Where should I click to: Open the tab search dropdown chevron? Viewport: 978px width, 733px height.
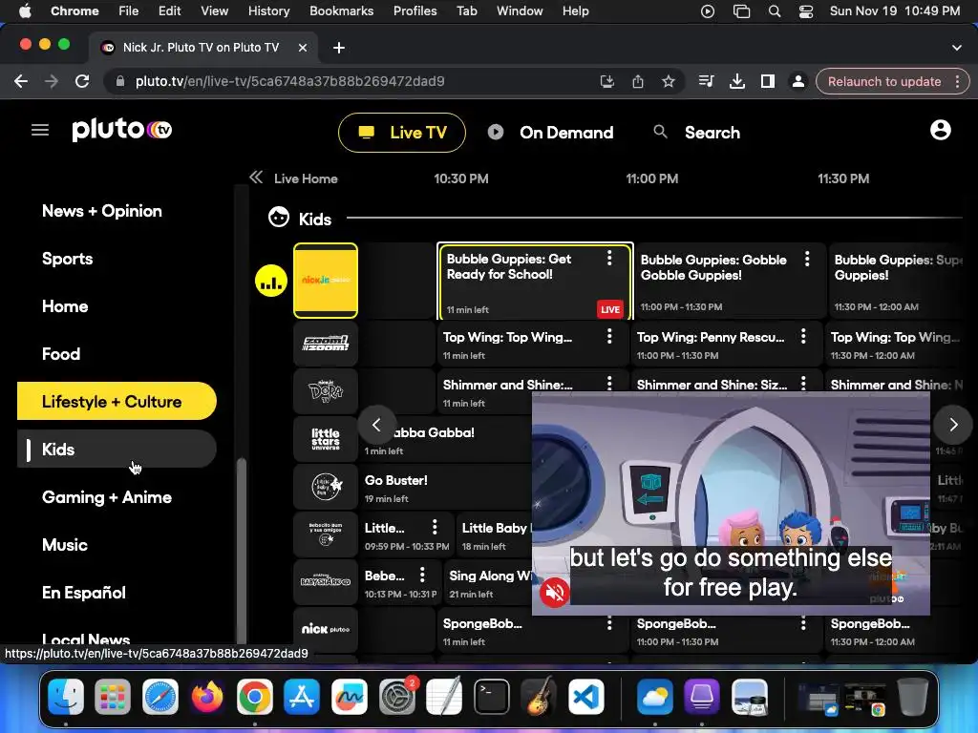956,48
